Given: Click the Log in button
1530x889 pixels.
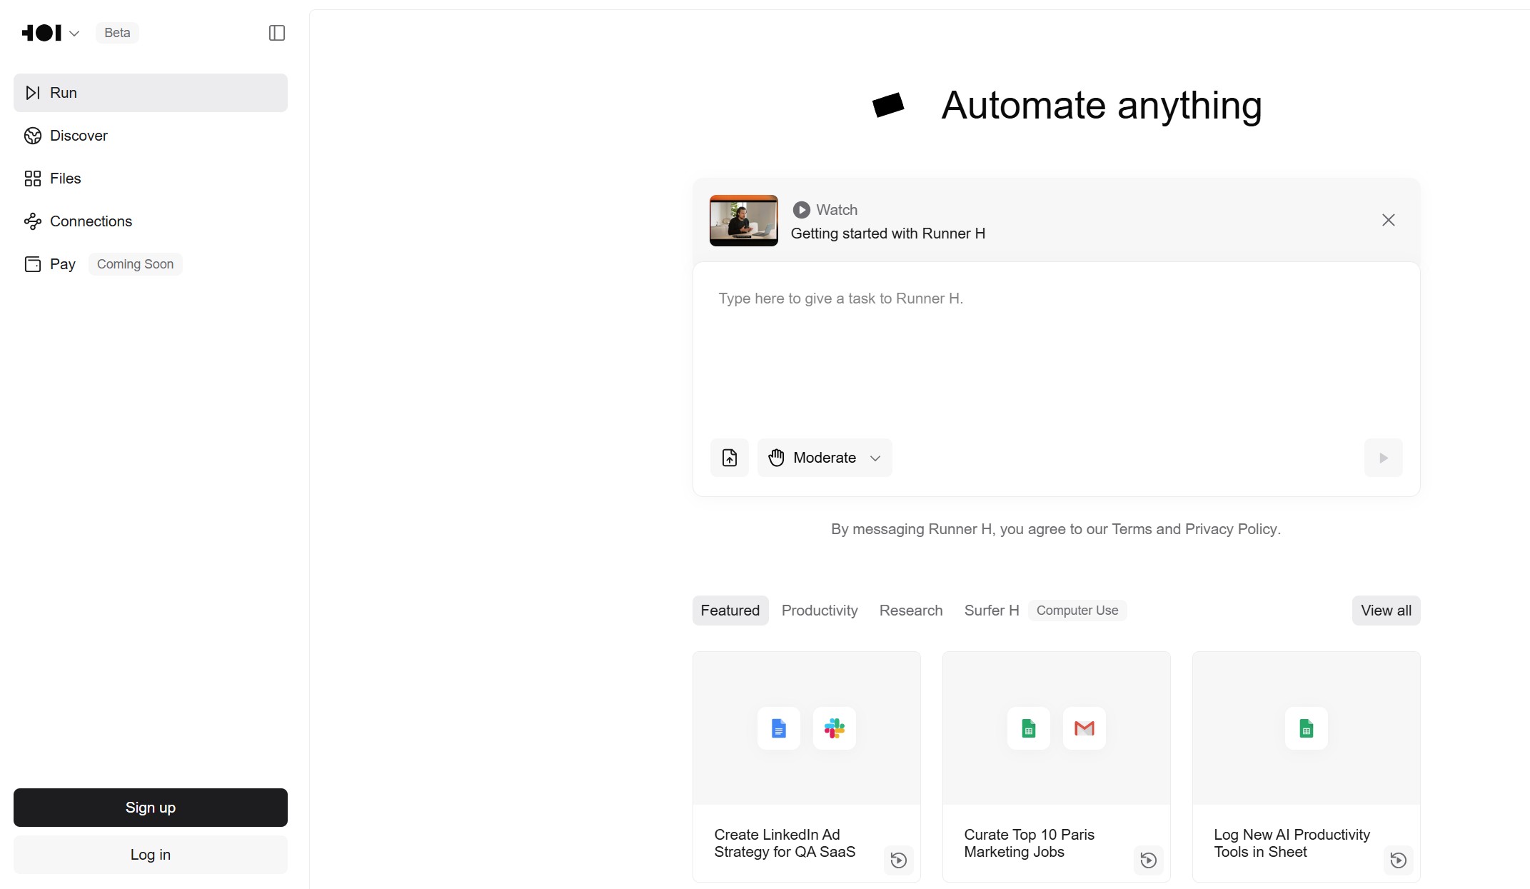Looking at the screenshot, I should coord(151,855).
